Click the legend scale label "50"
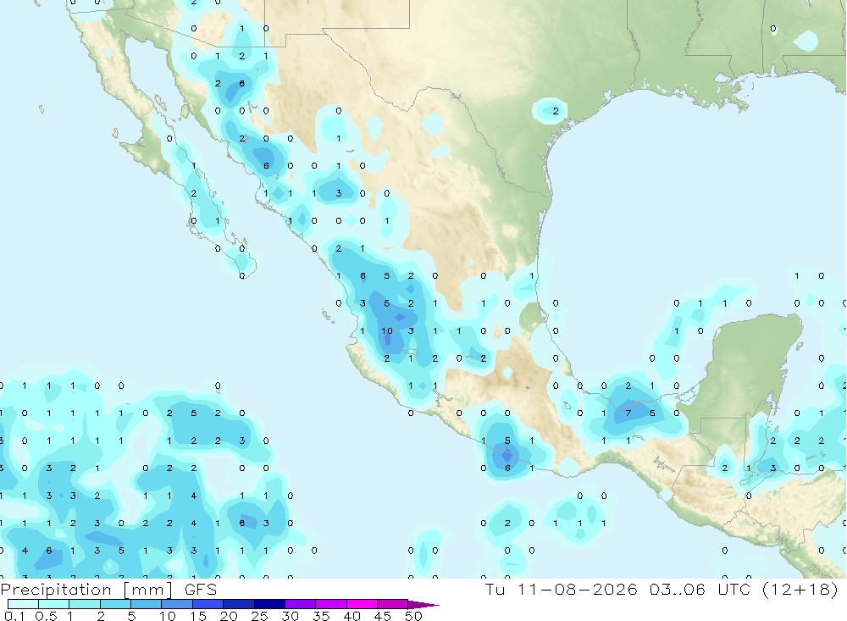847x621 pixels. [413, 616]
